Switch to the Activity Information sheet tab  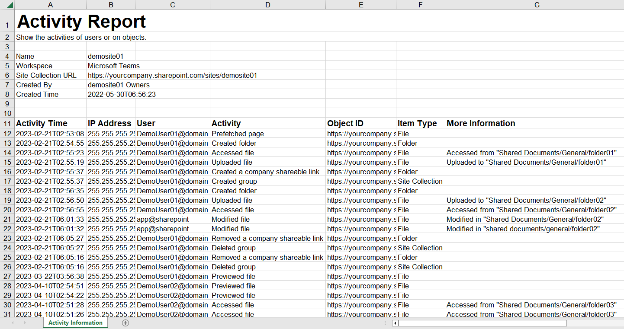coord(75,323)
